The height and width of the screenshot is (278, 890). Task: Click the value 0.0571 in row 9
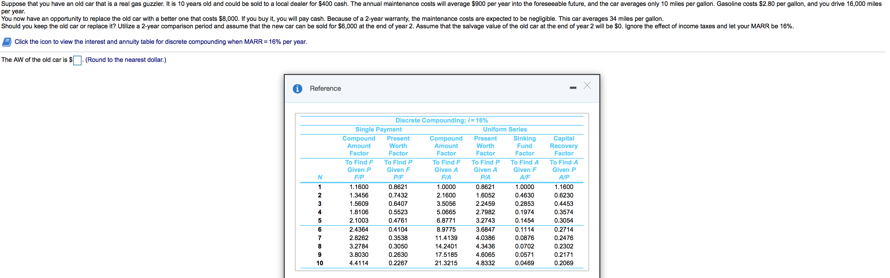pos(524,254)
